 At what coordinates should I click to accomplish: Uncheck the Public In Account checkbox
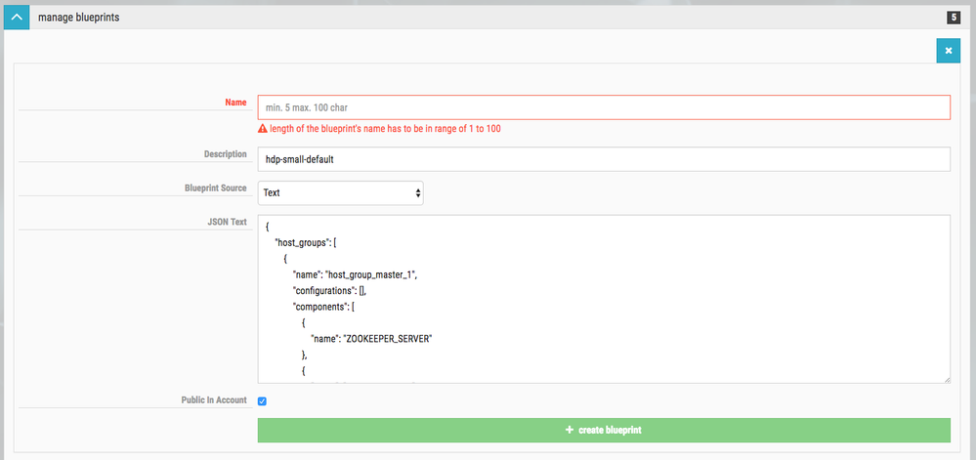click(262, 401)
